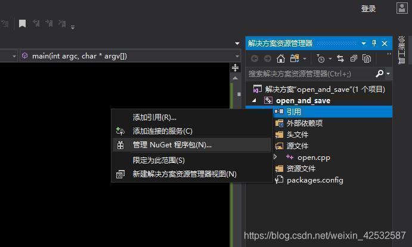
Task: Select 管理 NuGet 程序包(N)... menu item
Action: pos(192,145)
